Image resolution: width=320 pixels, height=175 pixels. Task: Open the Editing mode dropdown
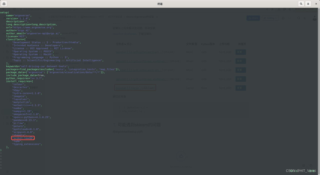tap(270, 18)
